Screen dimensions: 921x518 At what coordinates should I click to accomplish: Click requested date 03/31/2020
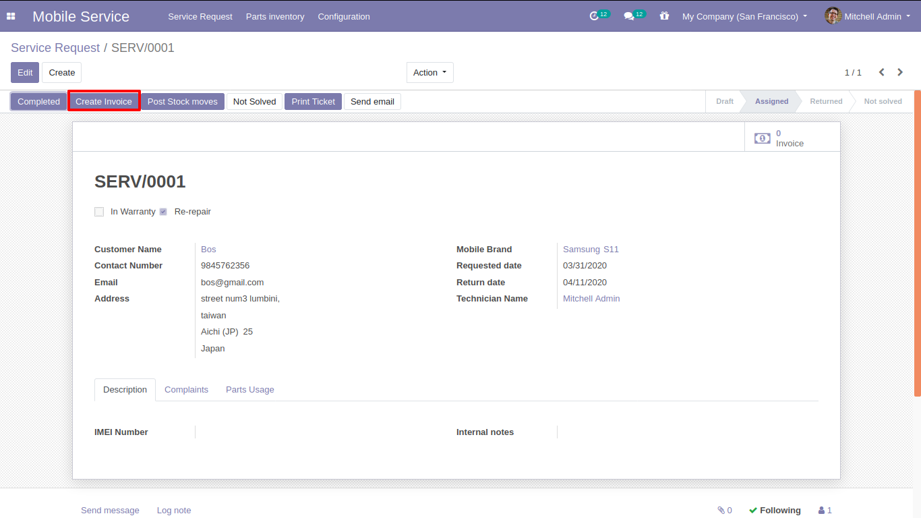coord(585,266)
